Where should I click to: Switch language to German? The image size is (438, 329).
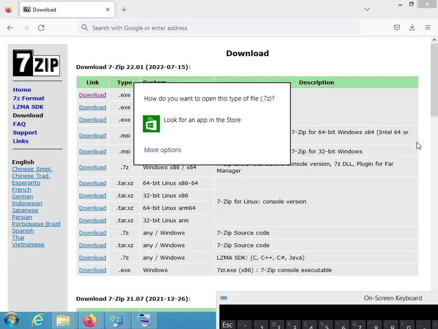(22, 196)
